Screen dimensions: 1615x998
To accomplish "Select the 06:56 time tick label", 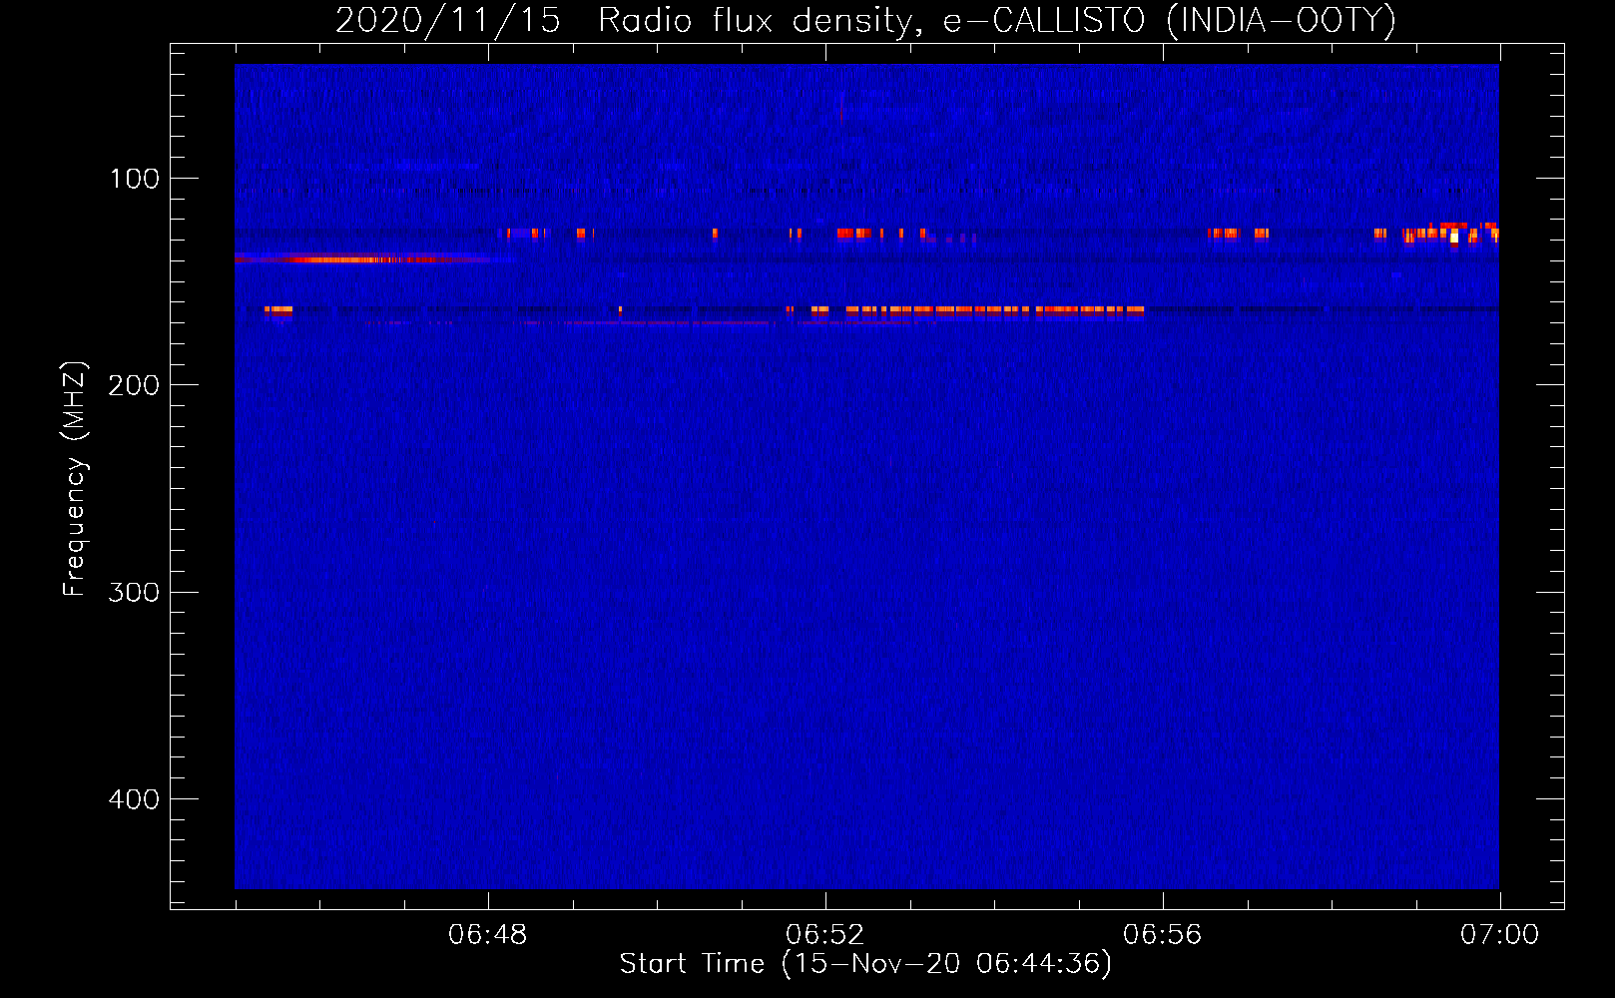I will click(1163, 935).
